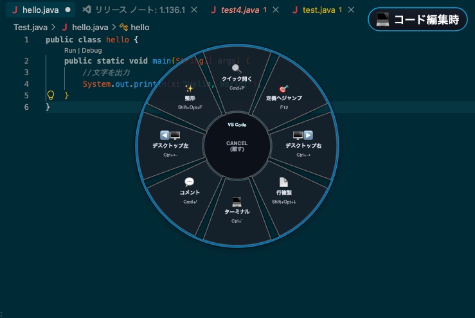Screen dimensions: 475x318
Task: Click the class name hello on line 1
Action: (x=118, y=40)
